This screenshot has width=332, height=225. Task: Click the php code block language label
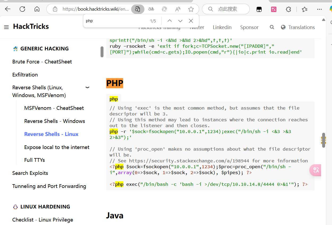tap(114, 99)
